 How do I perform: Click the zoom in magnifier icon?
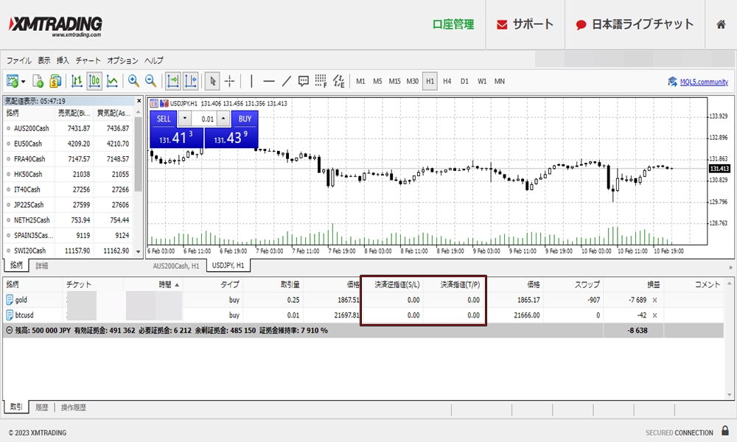(133, 81)
